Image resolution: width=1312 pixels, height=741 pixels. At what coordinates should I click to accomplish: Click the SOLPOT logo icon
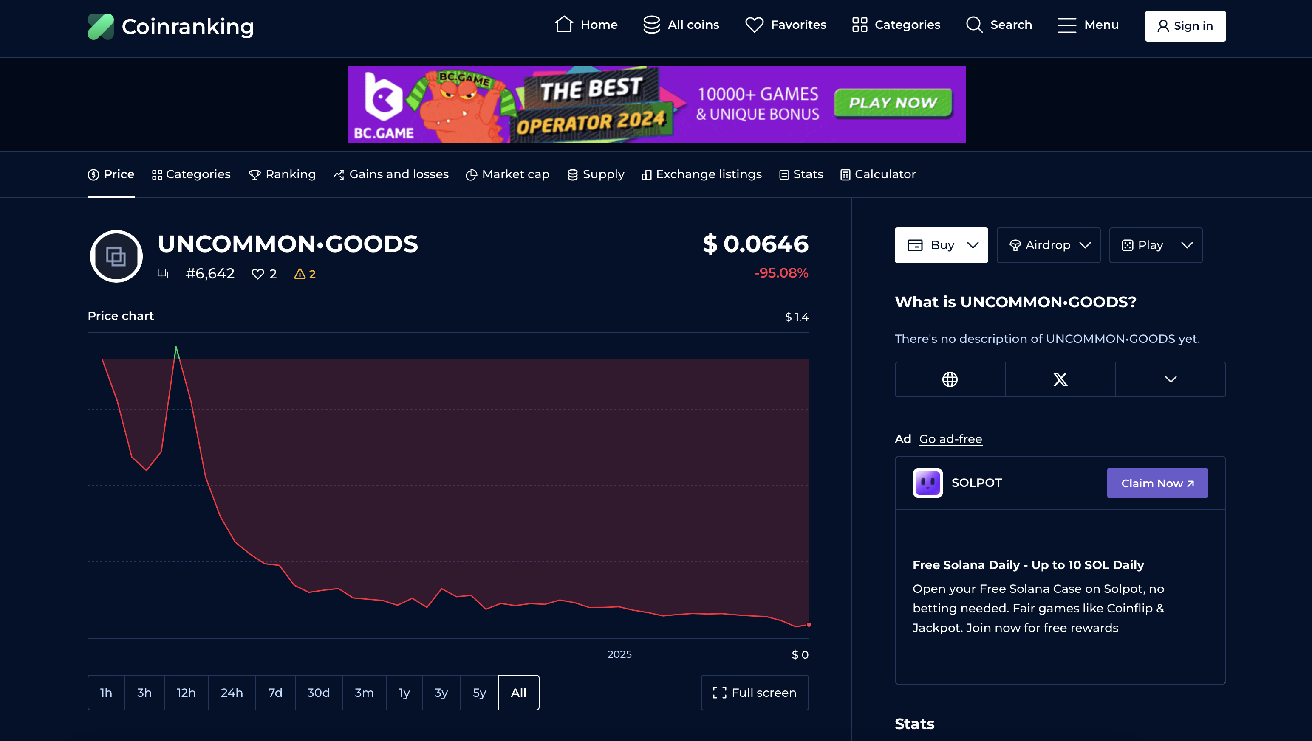point(927,483)
